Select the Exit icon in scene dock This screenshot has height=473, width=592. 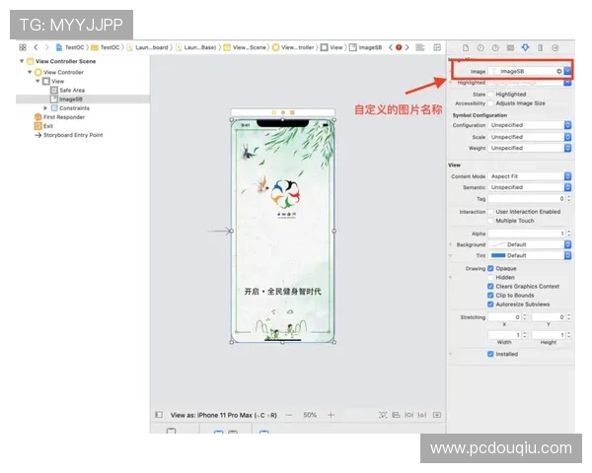pyautogui.click(x=292, y=112)
